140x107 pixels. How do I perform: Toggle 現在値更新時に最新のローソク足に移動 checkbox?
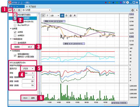pyautogui.click(x=15, y=55)
